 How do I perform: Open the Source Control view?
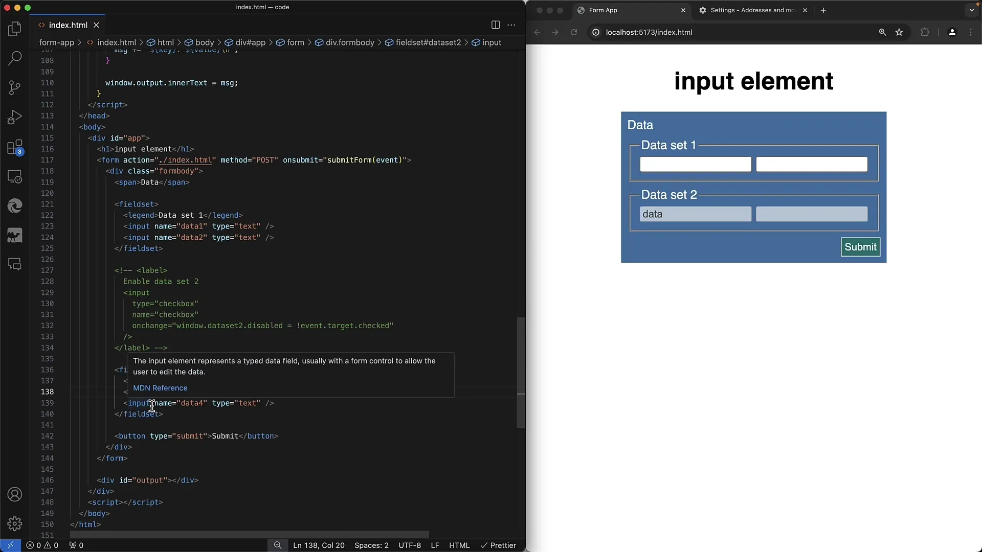tap(15, 87)
